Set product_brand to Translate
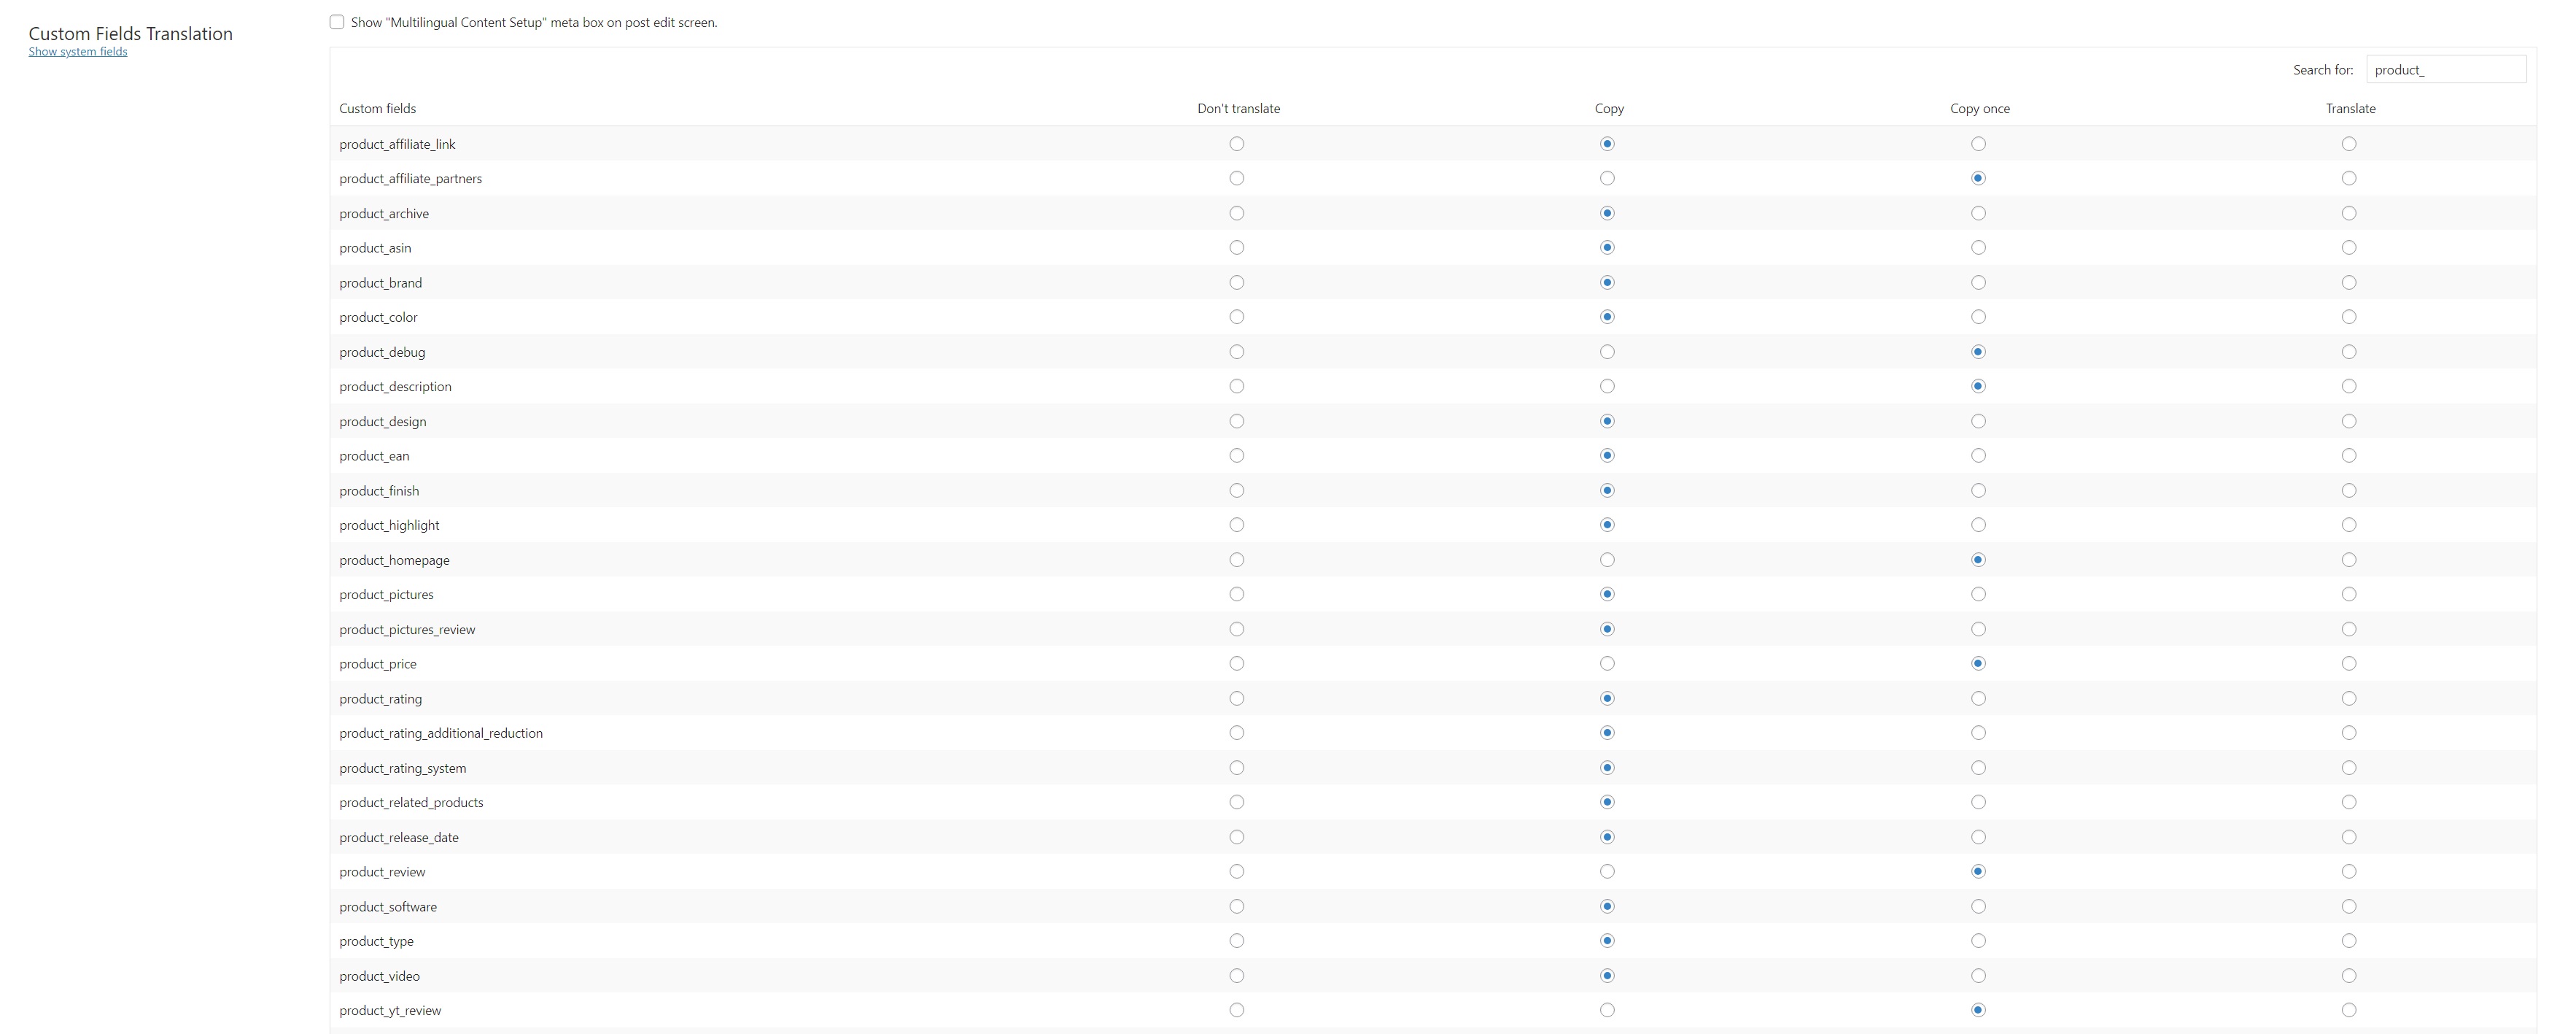 pos(2349,282)
